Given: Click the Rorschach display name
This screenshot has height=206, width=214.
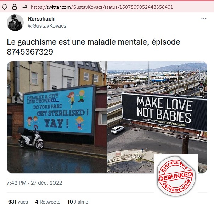Looking at the screenshot, I should click(41, 19).
